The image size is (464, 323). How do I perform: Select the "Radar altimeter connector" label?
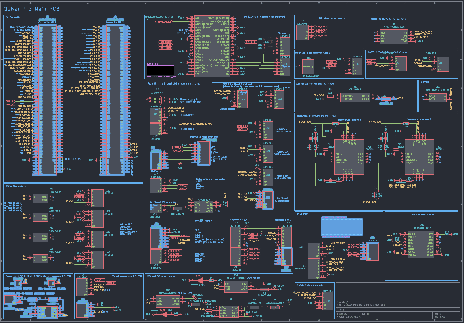click(x=211, y=179)
